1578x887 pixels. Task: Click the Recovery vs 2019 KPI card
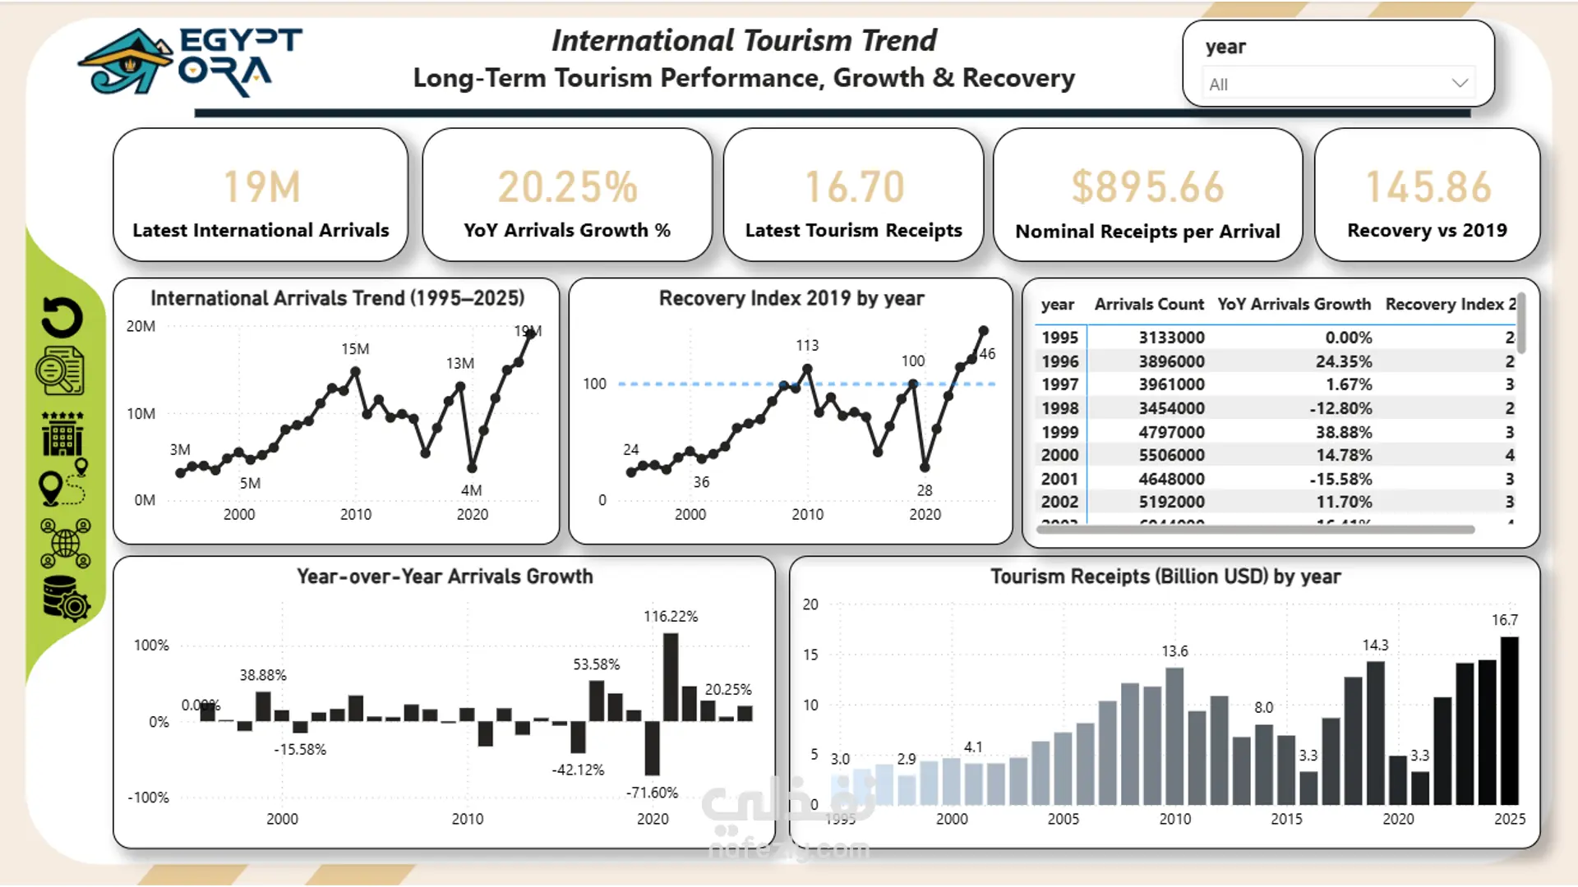(1427, 195)
